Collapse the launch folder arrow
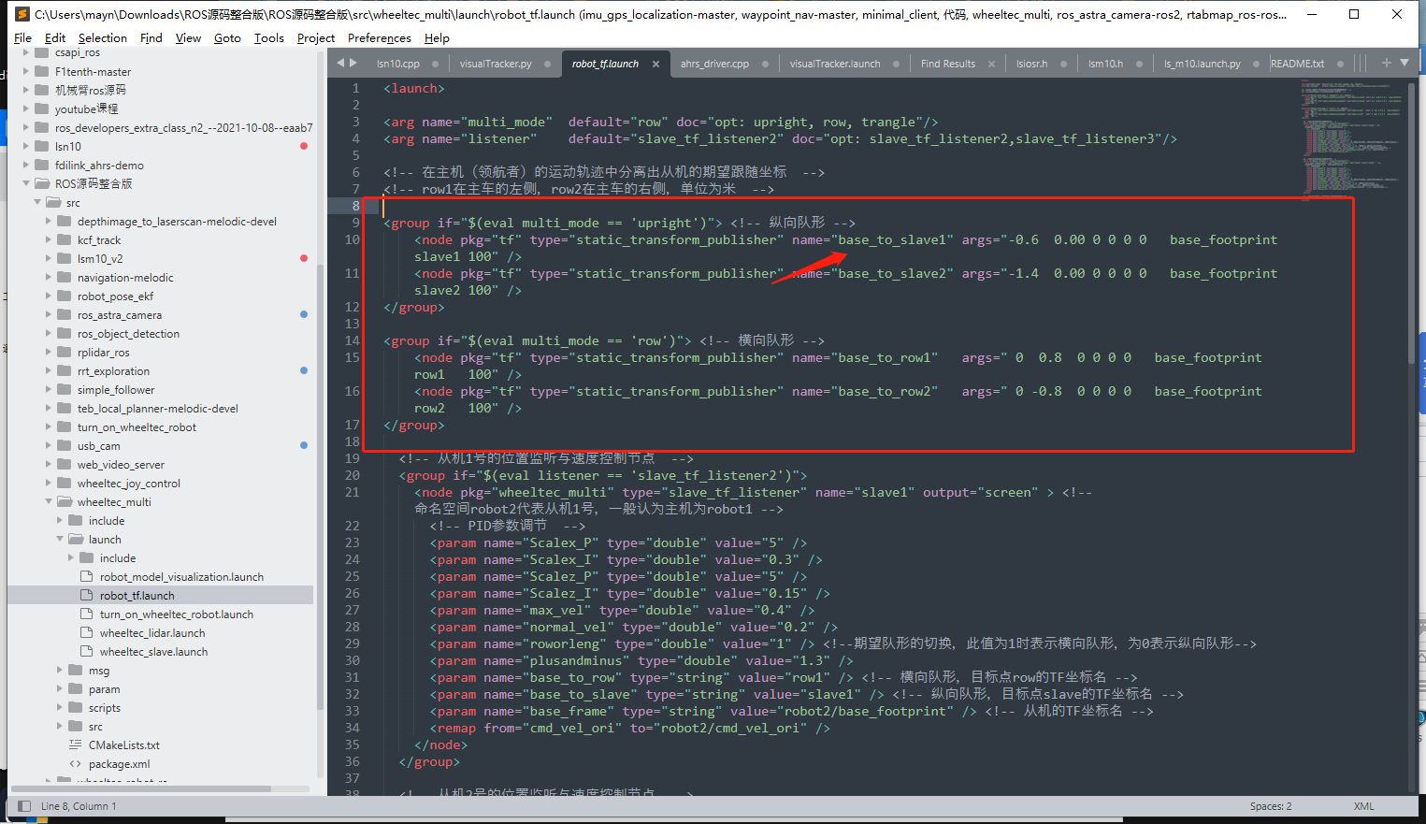This screenshot has width=1426, height=824. [60, 540]
